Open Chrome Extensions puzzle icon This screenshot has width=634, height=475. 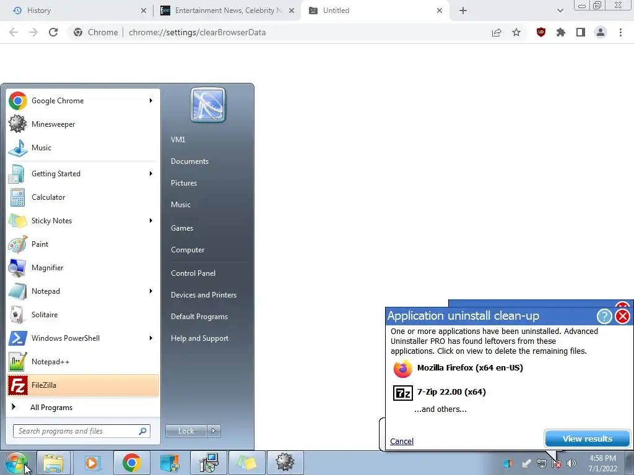561,32
